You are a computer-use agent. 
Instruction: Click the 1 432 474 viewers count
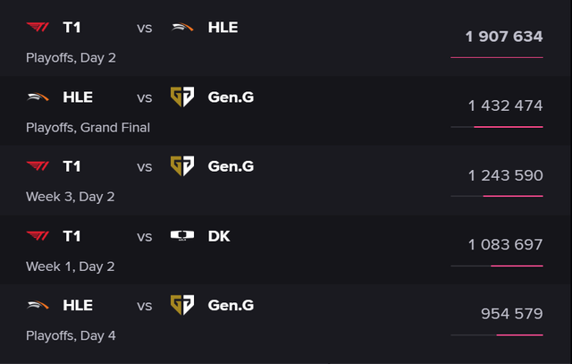tap(505, 106)
